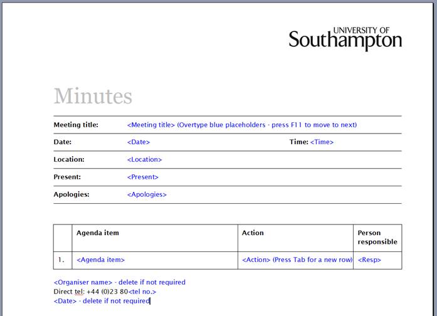
Task: Click the 'Direct tel: +44 (0)23 80' text
Action: (90, 292)
